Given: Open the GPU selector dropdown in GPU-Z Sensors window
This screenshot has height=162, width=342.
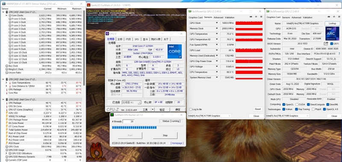Looking at the screenshot, I should tap(209, 116).
